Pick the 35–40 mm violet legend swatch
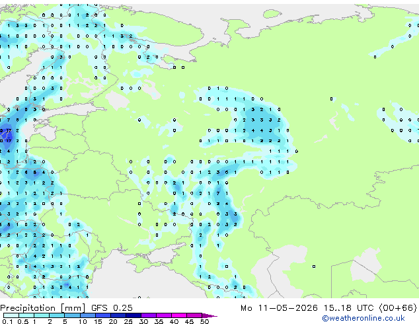This screenshot has height=324, width=419. [164, 315]
